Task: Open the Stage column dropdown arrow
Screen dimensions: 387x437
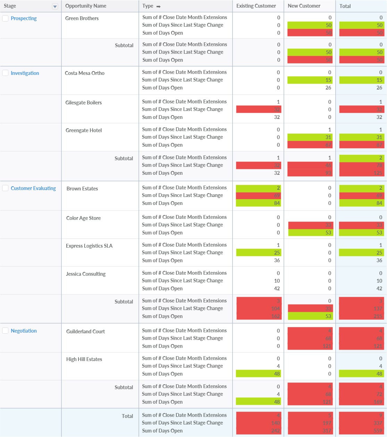Action: pos(55,6)
